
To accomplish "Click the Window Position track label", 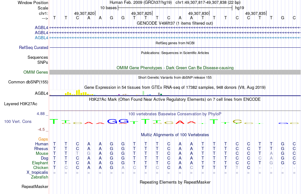I will pos(33,3).
